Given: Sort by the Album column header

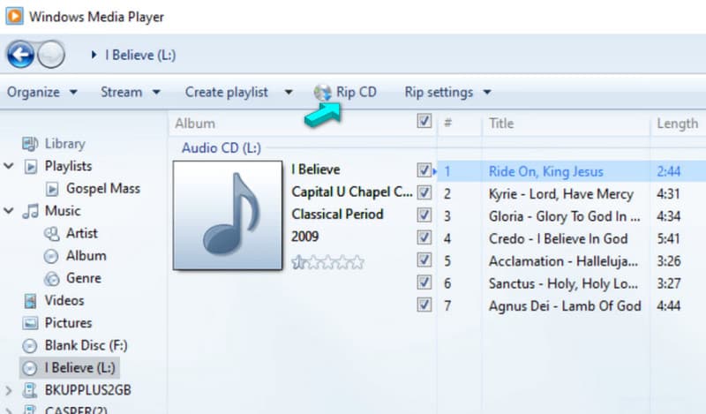Looking at the screenshot, I should [x=195, y=124].
